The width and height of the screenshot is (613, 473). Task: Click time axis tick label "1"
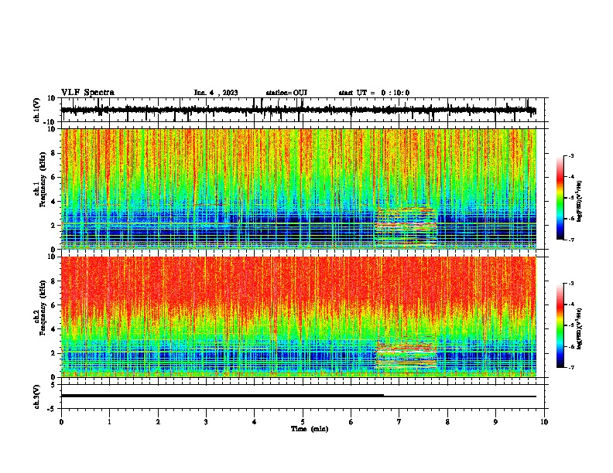click(x=109, y=422)
